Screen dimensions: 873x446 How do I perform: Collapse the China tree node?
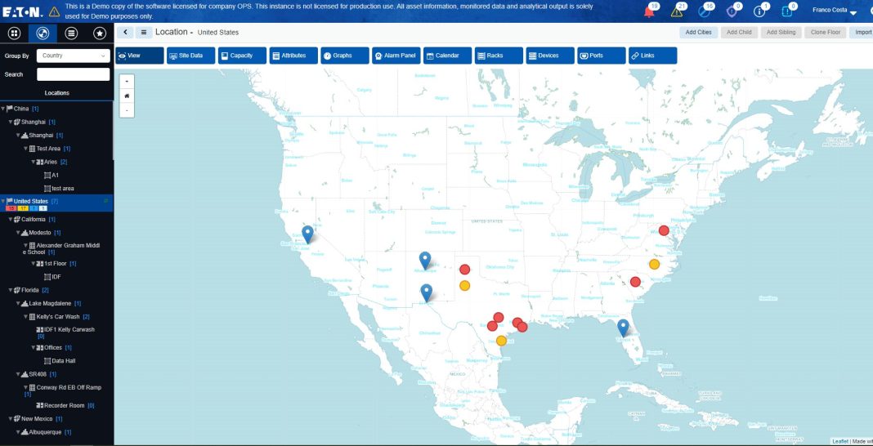tap(3, 109)
